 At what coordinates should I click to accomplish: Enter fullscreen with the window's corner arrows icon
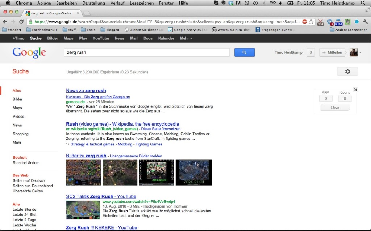[367, 9]
